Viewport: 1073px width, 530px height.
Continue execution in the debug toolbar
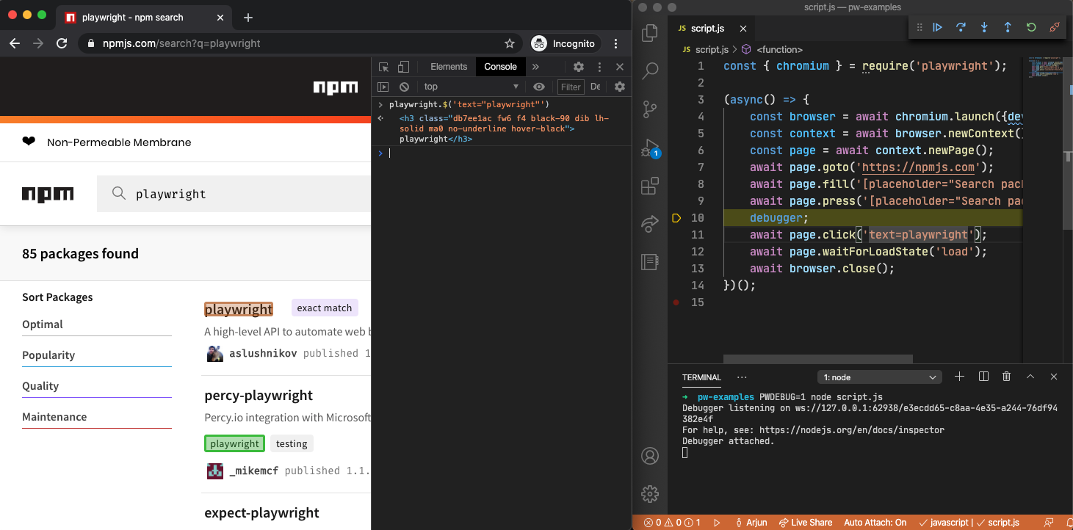(x=938, y=27)
